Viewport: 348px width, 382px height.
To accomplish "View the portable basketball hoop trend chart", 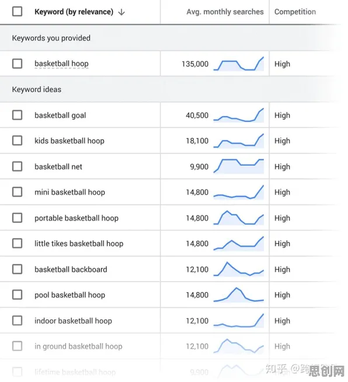I will tap(238, 218).
